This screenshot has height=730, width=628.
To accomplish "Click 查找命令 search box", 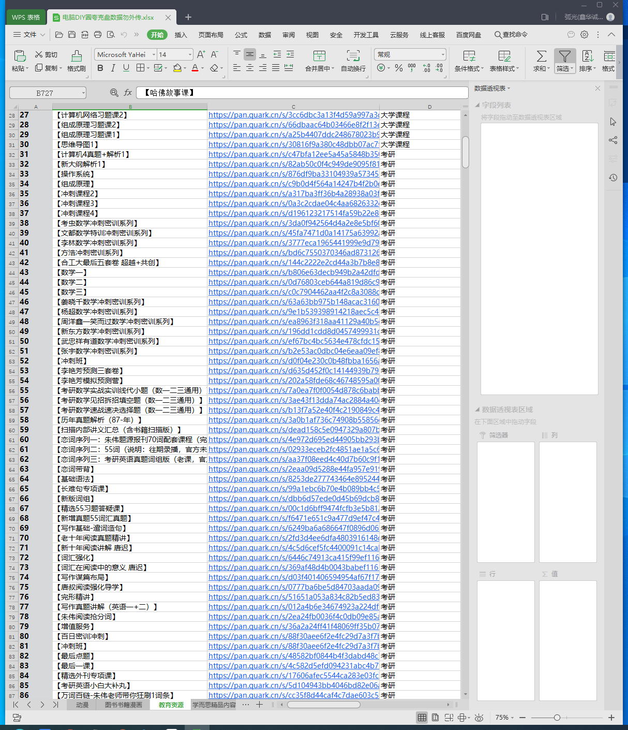I will click(511, 35).
